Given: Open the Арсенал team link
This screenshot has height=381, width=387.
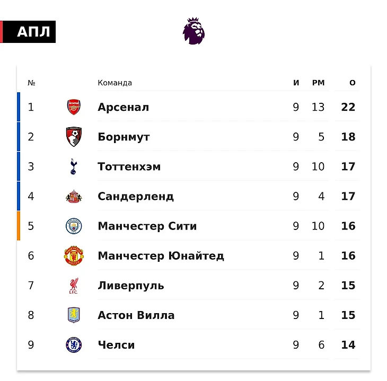Looking at the screenshot, I should pyautogui.click(x=123, y=107).
